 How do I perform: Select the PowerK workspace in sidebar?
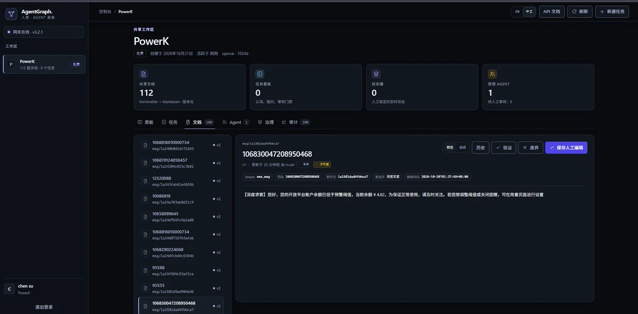tap(44, 64)
